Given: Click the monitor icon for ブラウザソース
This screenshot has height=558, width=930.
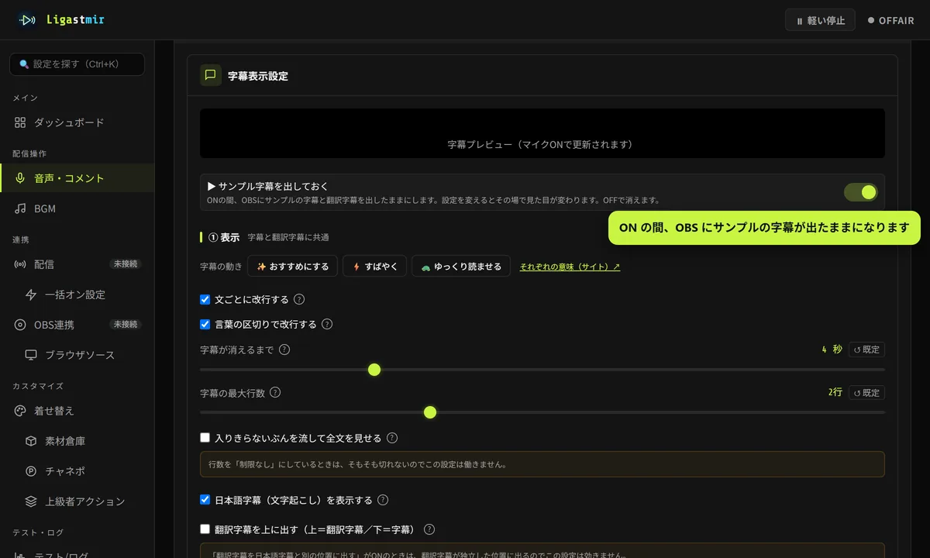Looking at the screenshot, I should click(31, 355).
